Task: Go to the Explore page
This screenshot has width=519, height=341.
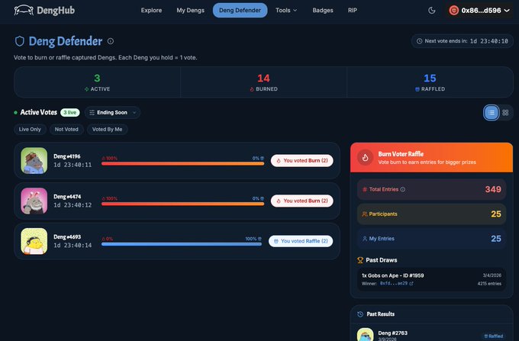Action: (151, 10)
